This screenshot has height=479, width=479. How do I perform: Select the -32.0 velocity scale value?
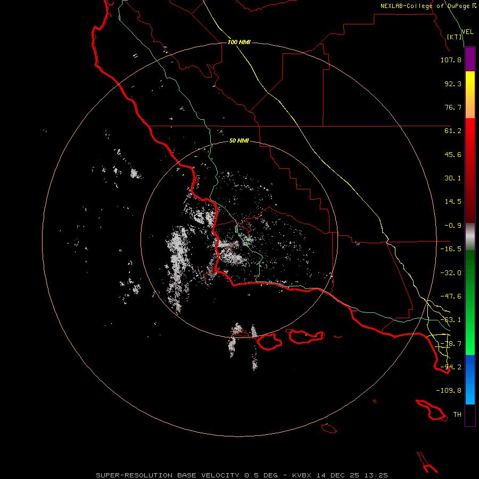(x=451, y=273)
